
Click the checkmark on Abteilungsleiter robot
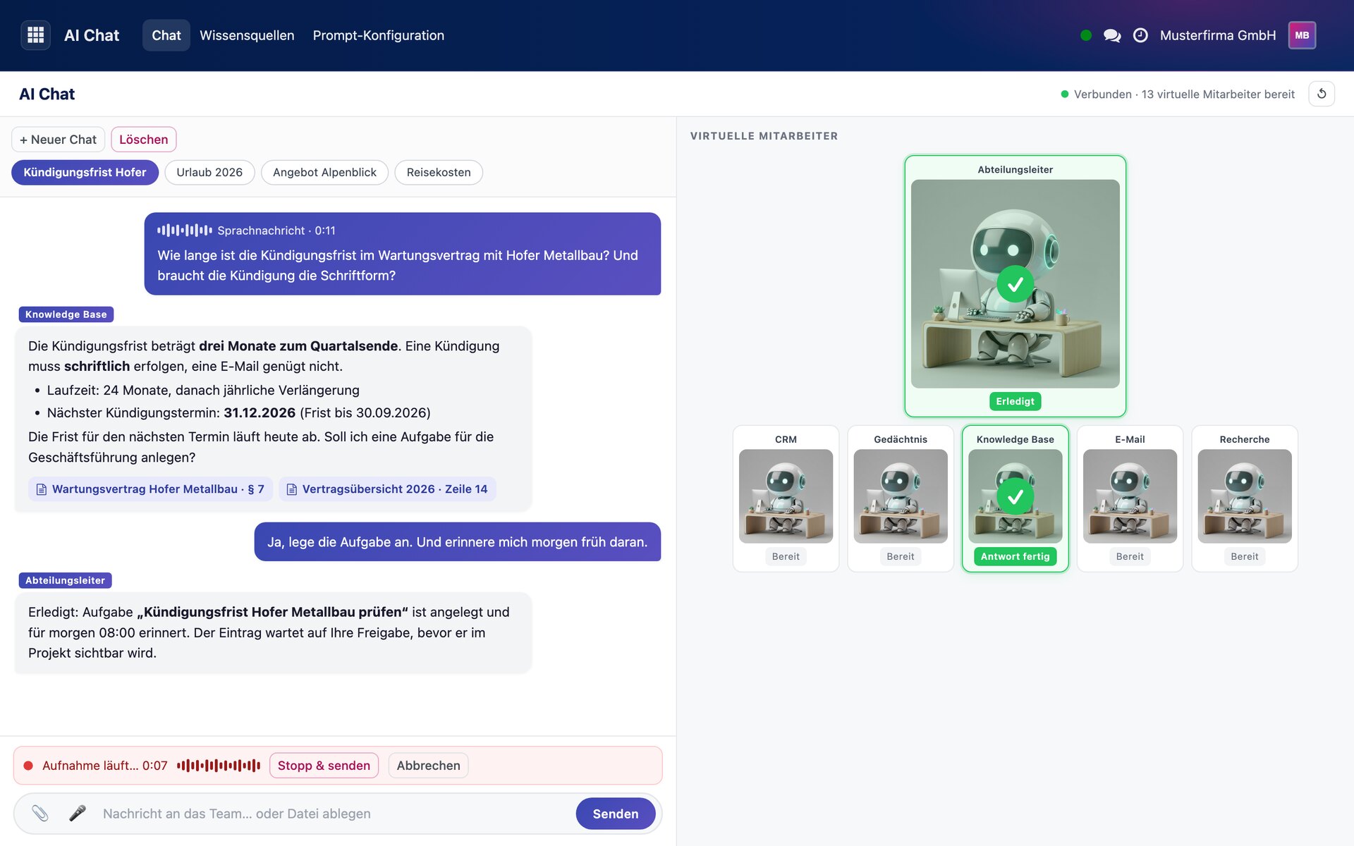coord(1015,284)
